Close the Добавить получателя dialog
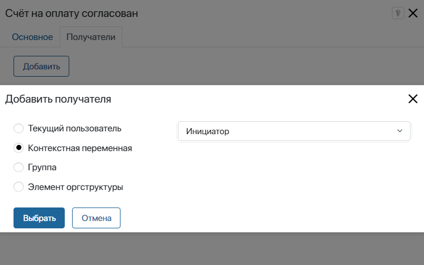This screenshot has height=265, width=424. [413, 99]
